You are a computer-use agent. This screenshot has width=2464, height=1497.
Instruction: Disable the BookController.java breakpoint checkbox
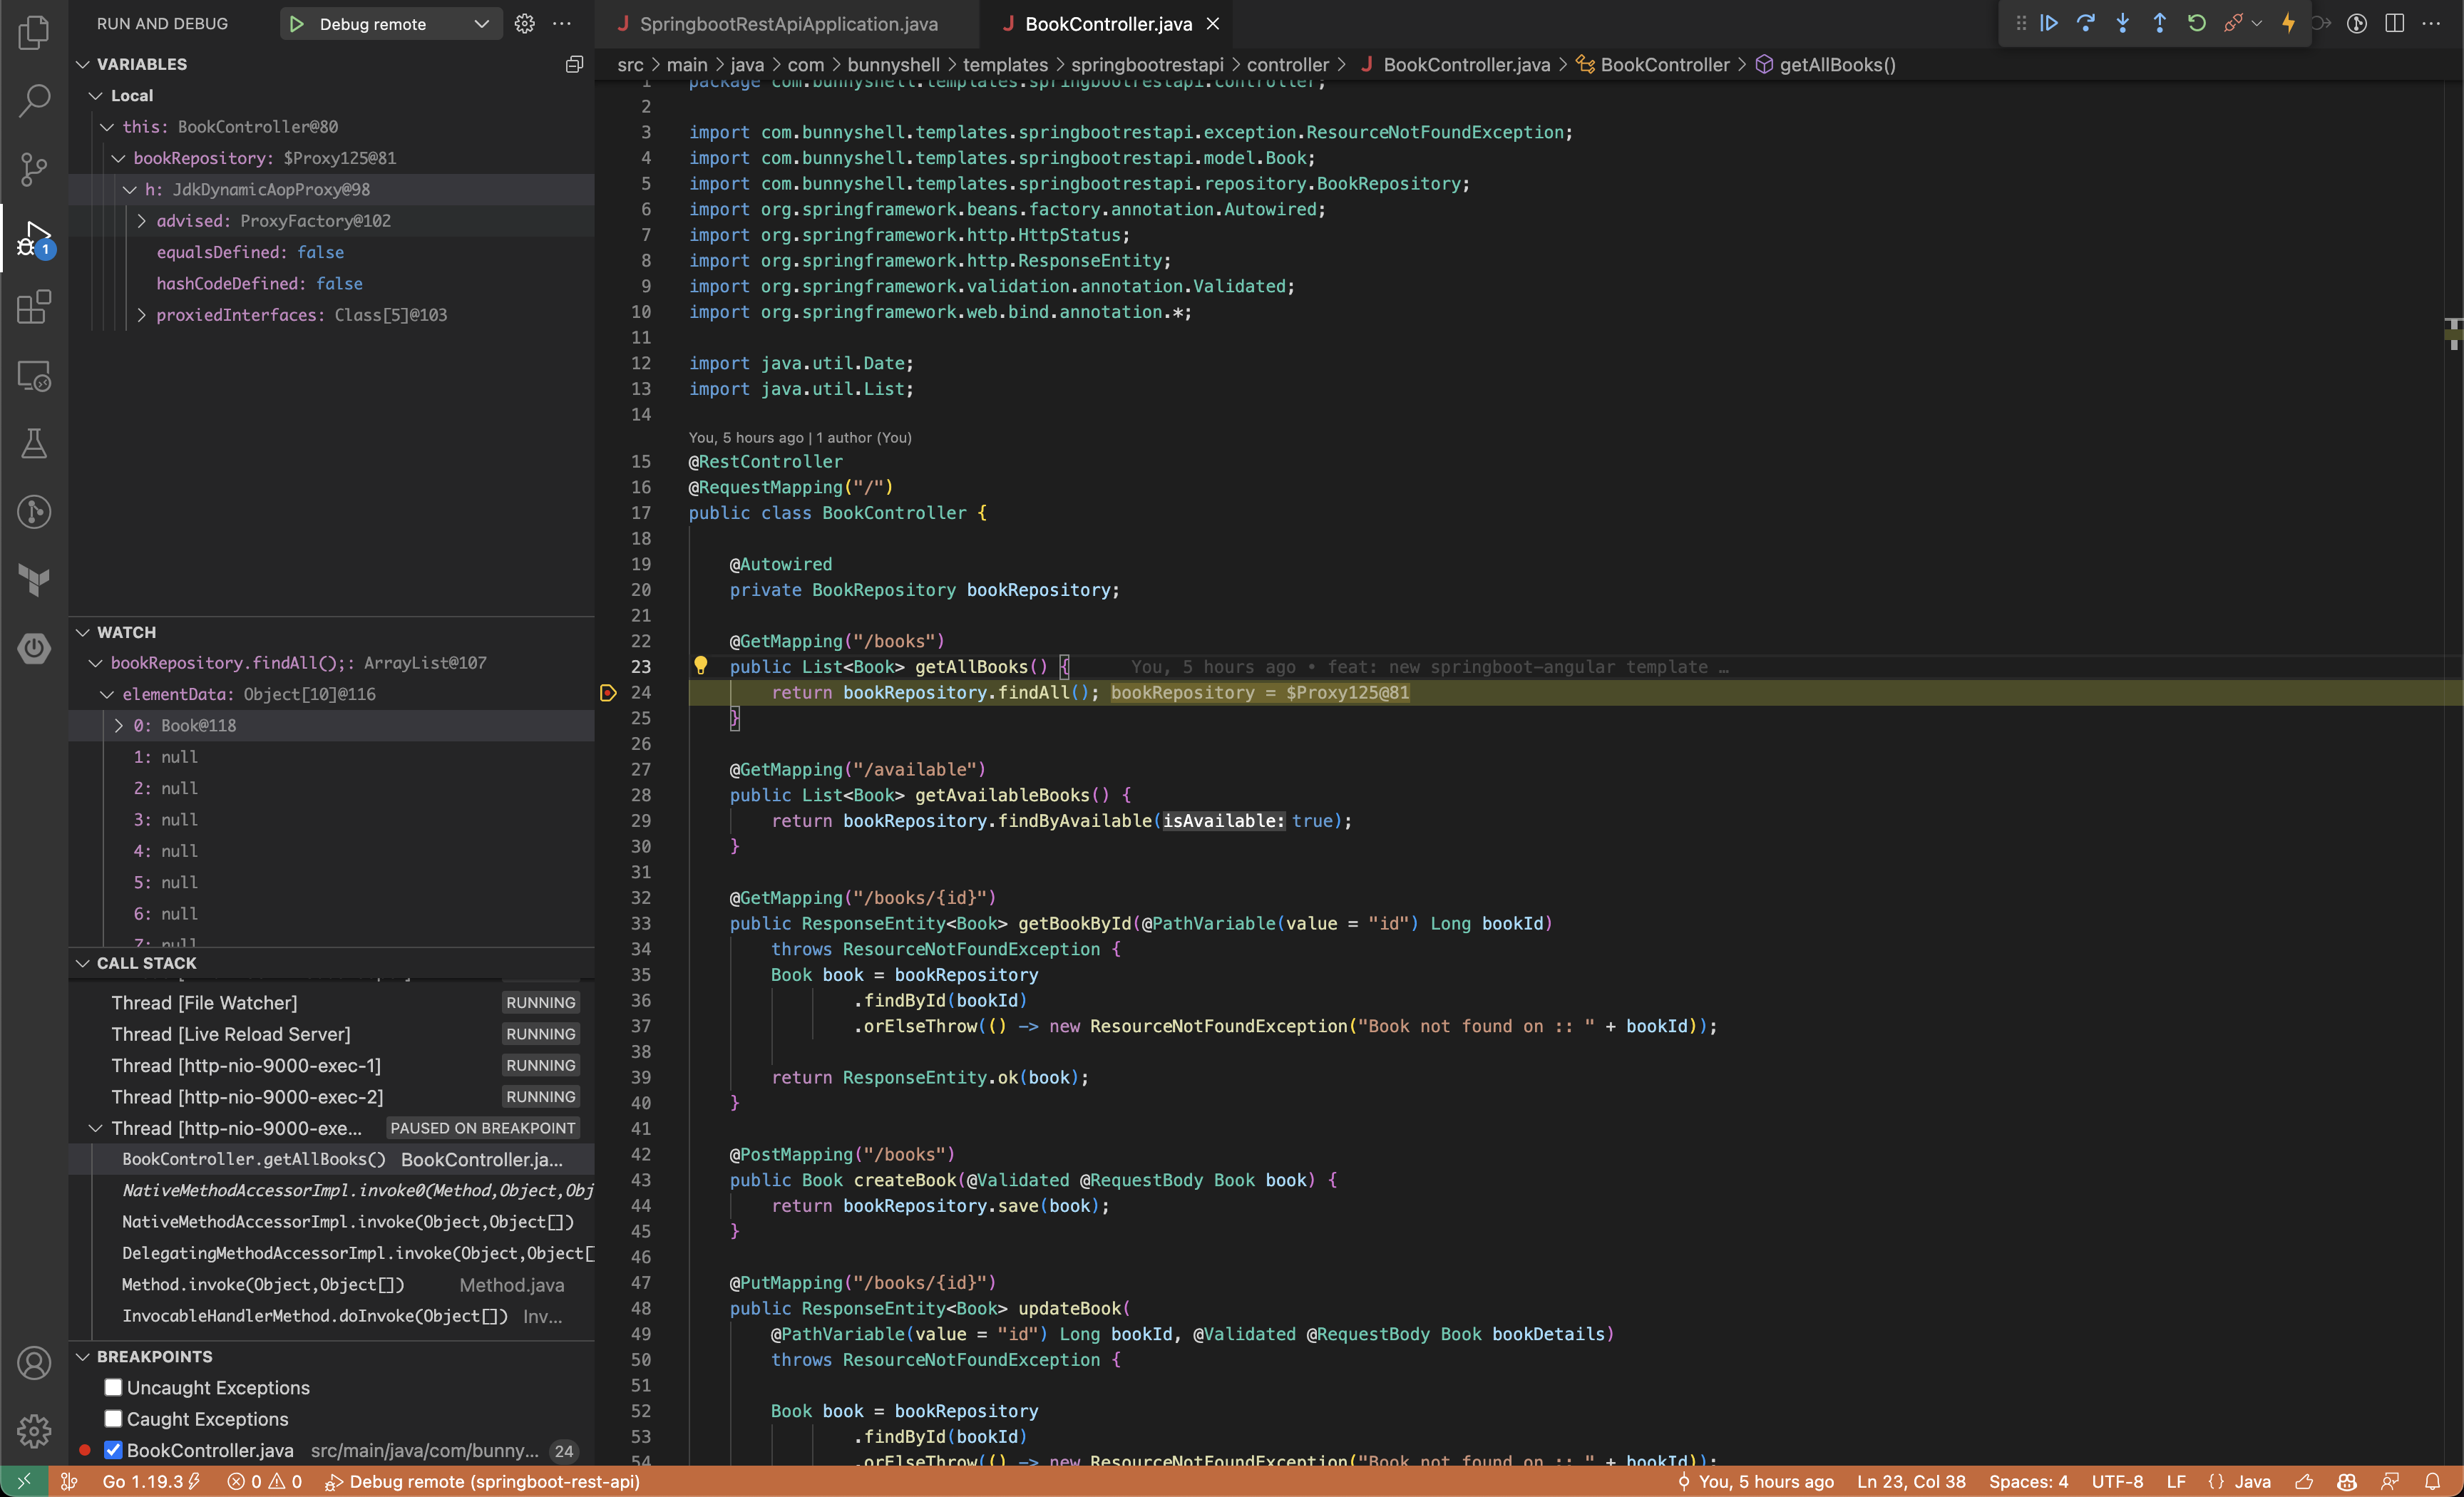click(113, 1450)
